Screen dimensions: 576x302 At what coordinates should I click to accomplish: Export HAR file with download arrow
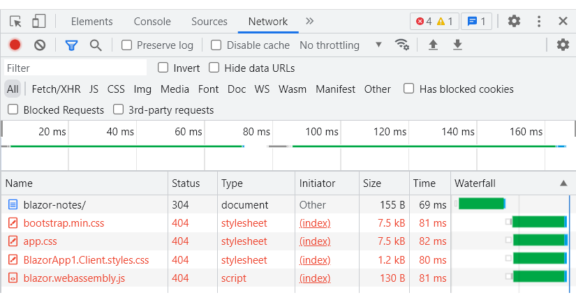tap(457, 45)
